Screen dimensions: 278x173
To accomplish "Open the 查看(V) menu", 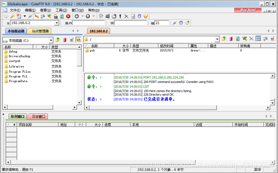I will coord(46,10).
